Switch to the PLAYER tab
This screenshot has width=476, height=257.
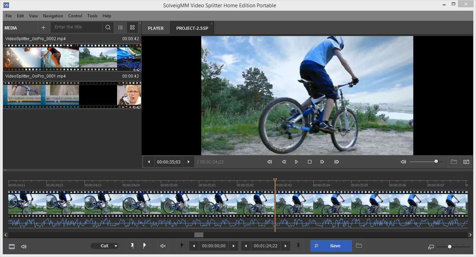(156, 28)
